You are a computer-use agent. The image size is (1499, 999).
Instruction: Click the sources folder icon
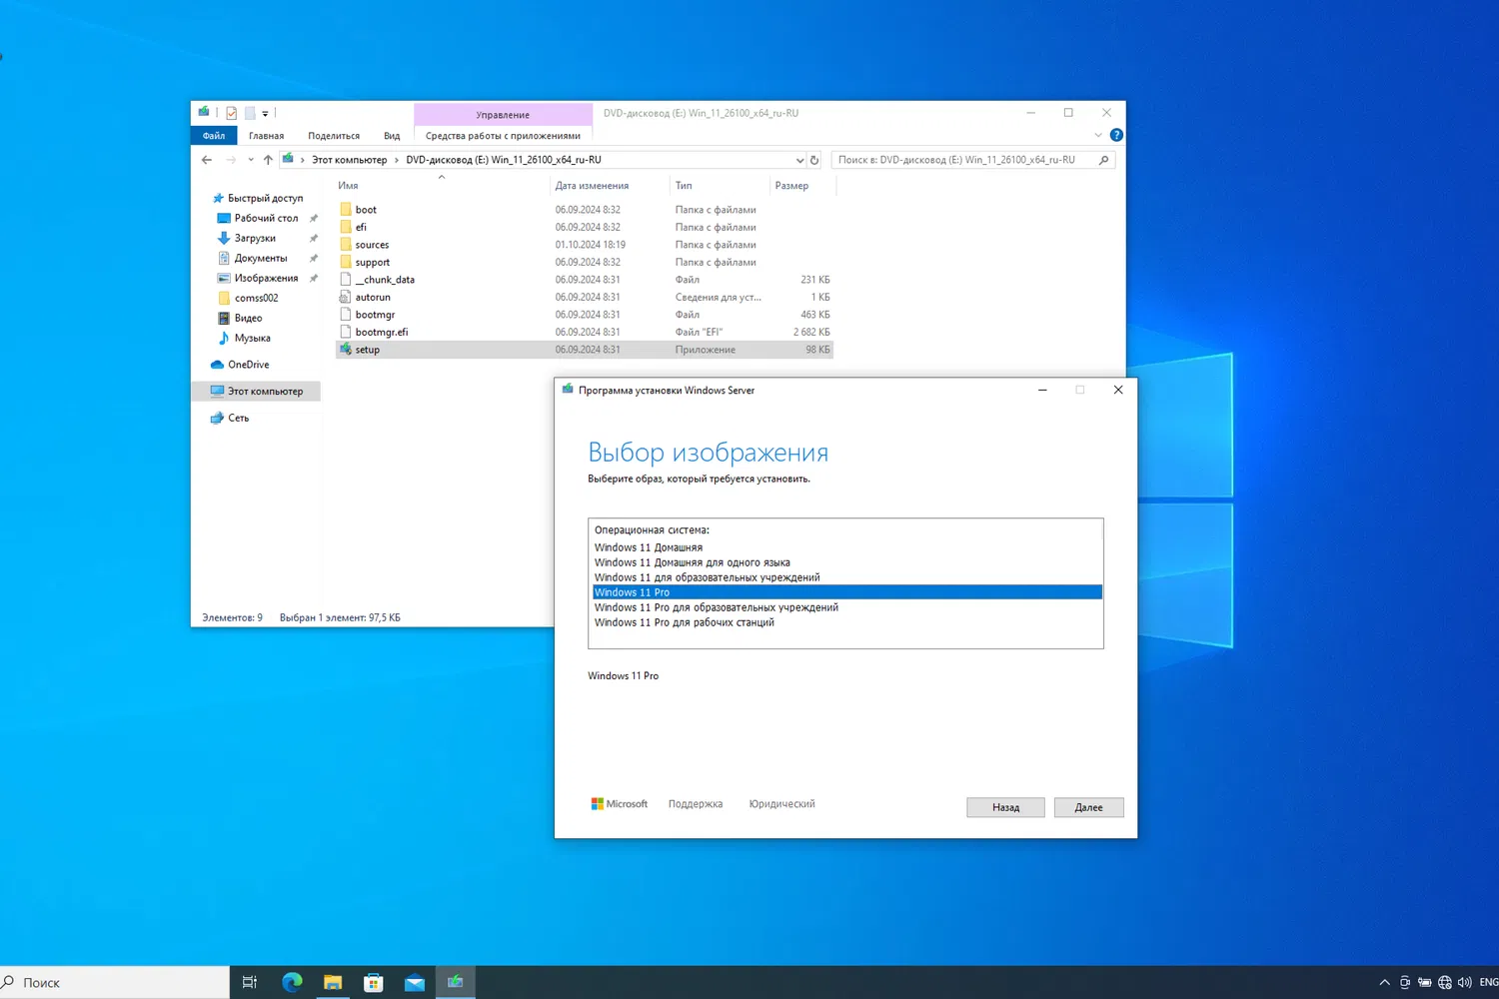pos(346,245)
